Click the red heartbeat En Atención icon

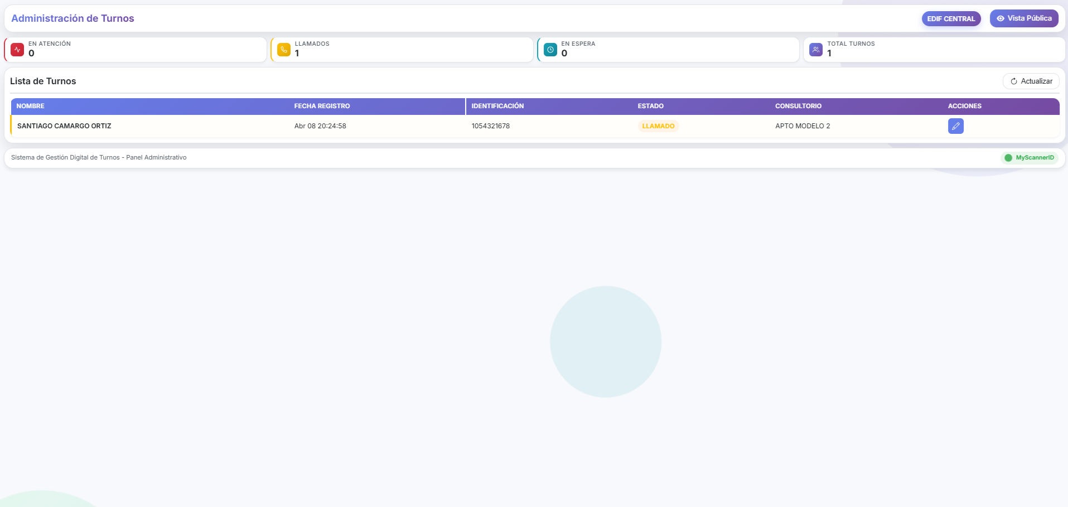click(x=17, y=50)
